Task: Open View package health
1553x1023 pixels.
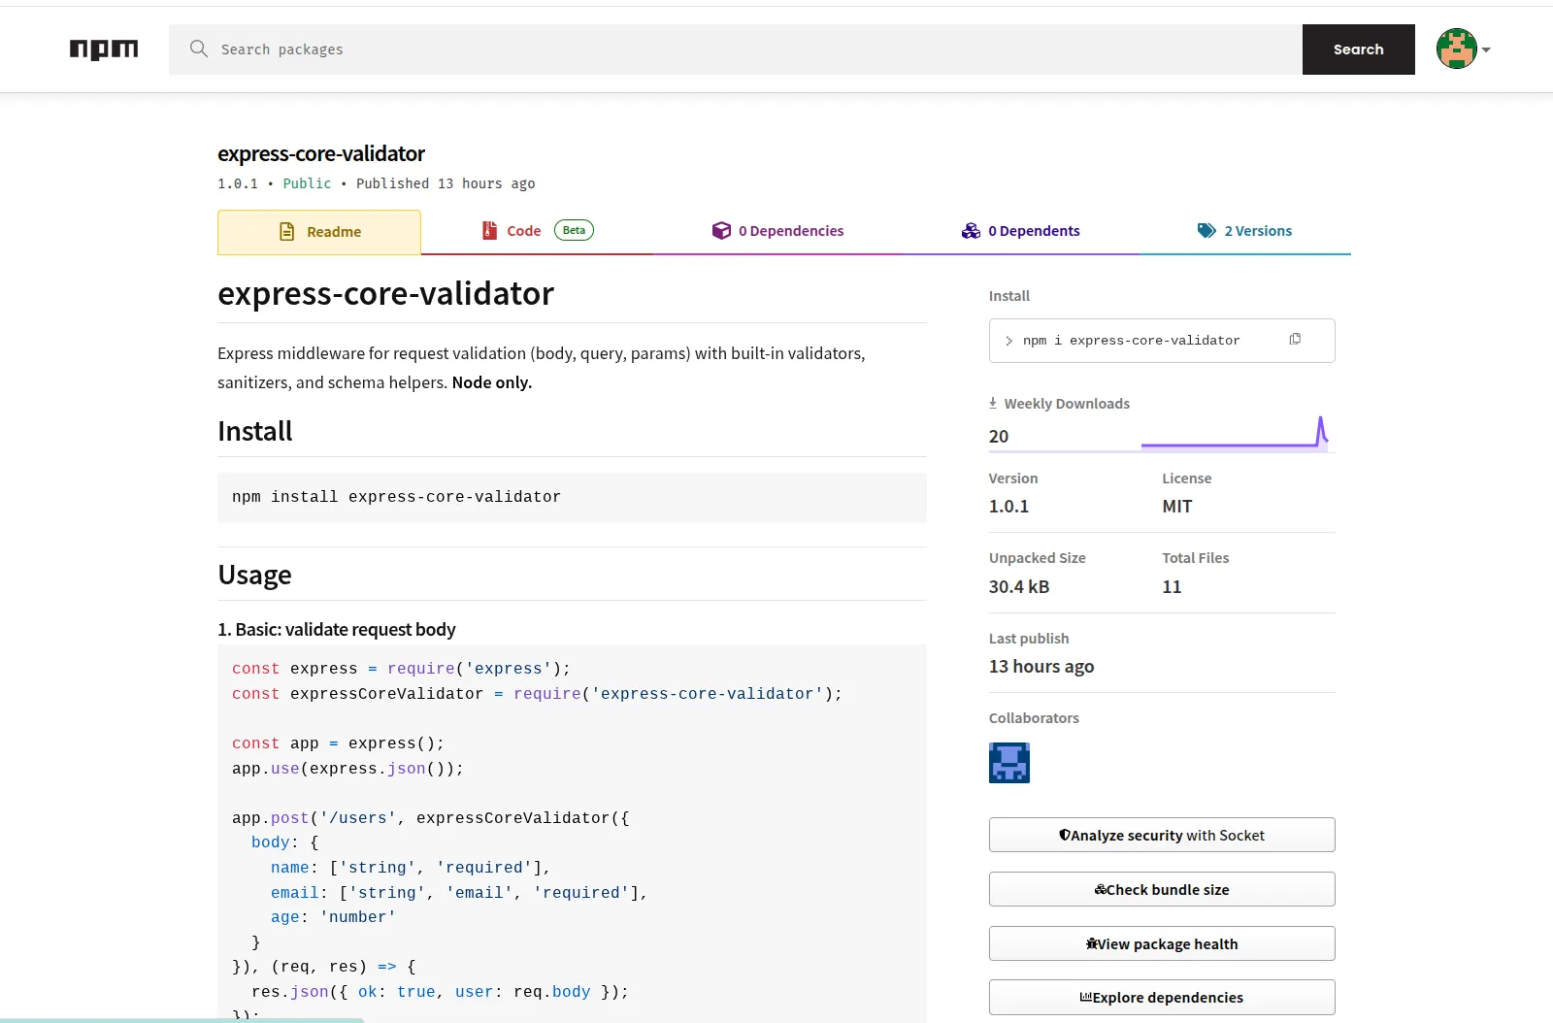Action: coord(1162,943)
